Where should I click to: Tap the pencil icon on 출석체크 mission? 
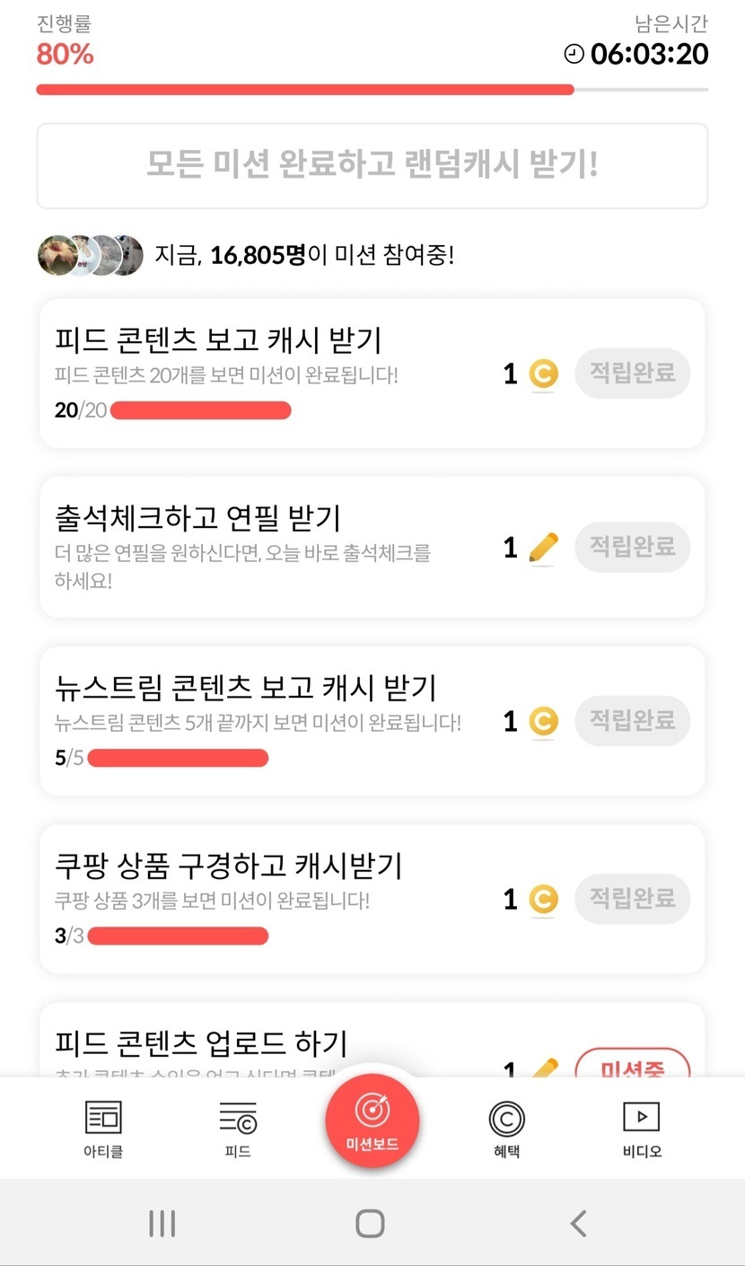point(543,547)
